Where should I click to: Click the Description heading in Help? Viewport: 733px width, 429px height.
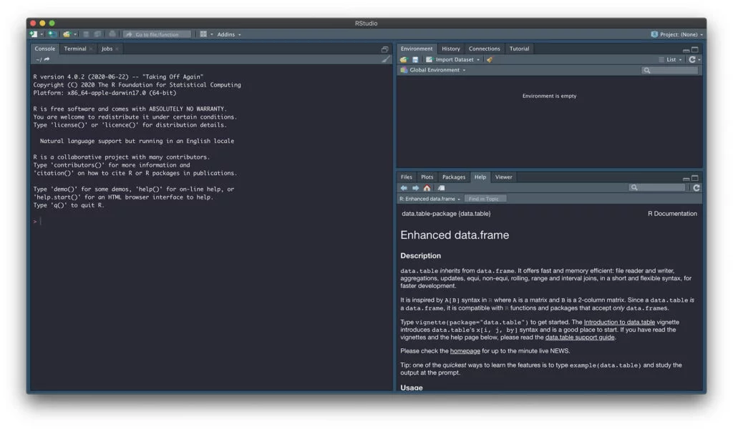click(x=420, y=256)
